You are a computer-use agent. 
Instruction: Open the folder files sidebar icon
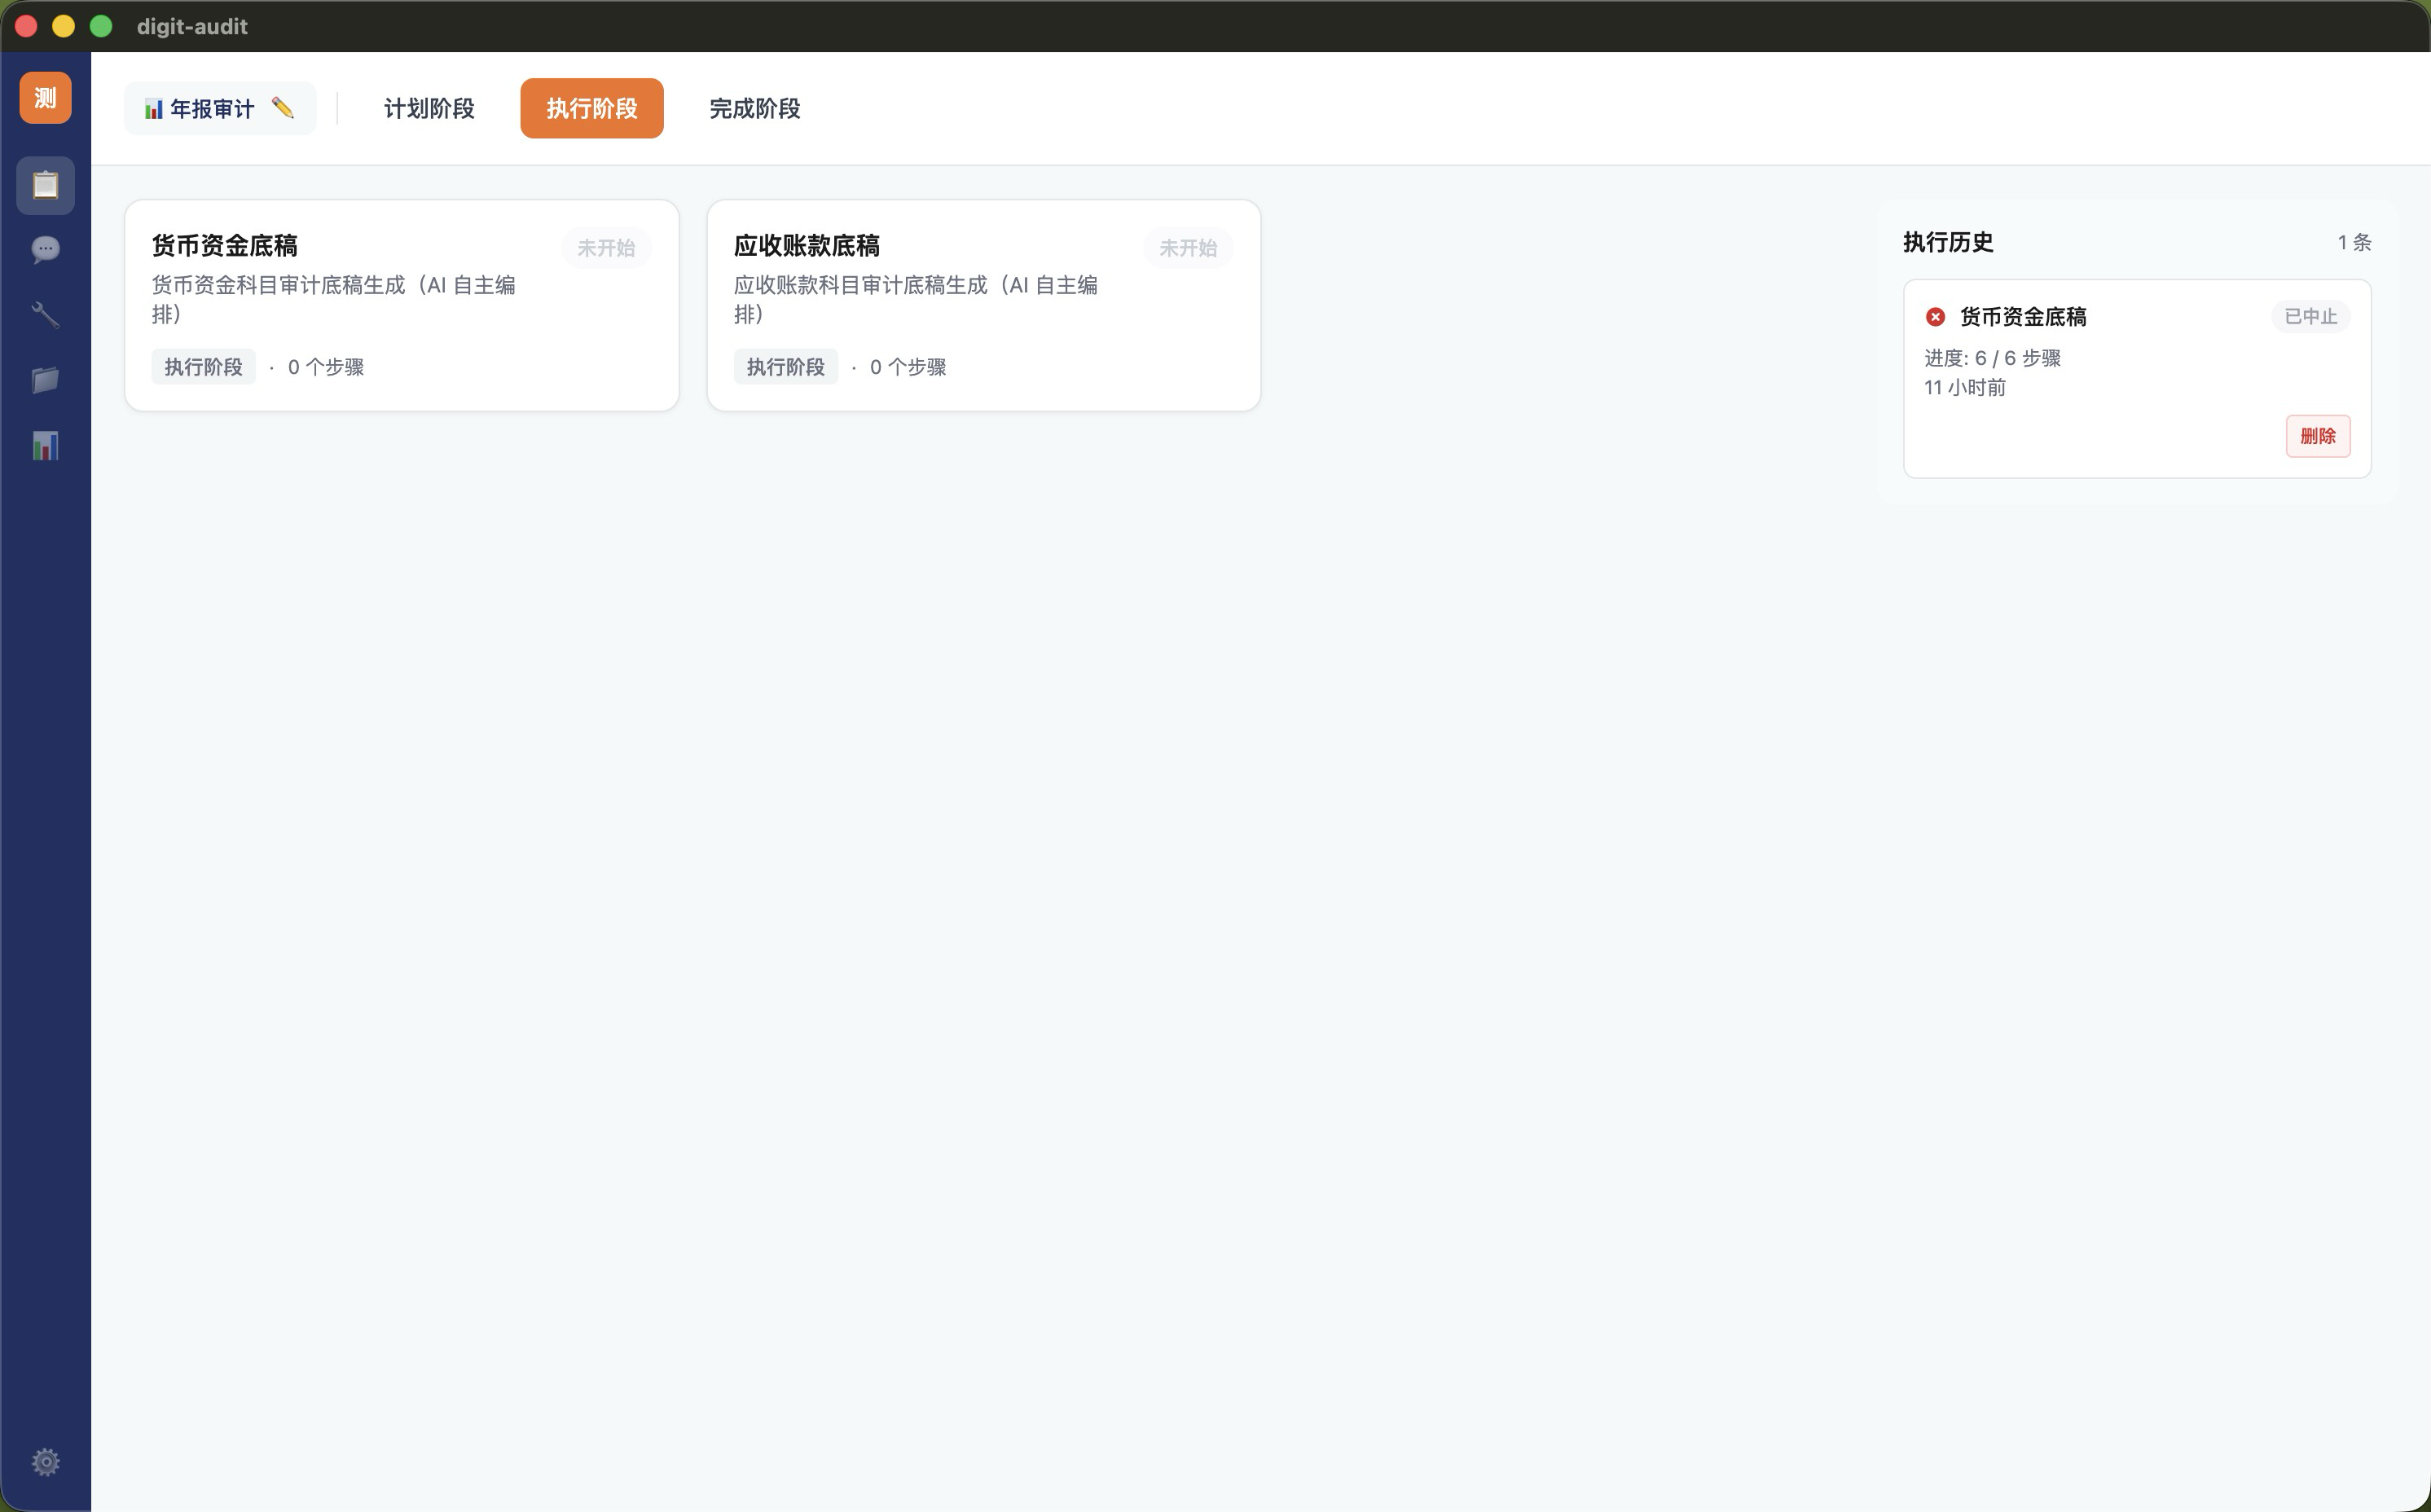tap(45, 380)
